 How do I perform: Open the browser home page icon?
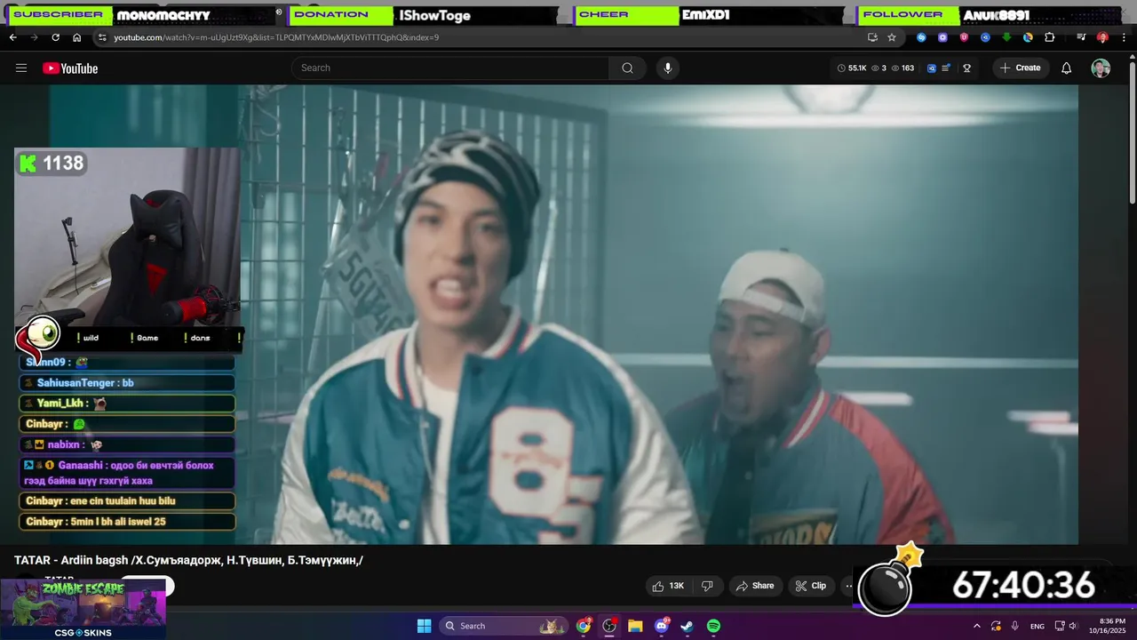click(76, 37)
